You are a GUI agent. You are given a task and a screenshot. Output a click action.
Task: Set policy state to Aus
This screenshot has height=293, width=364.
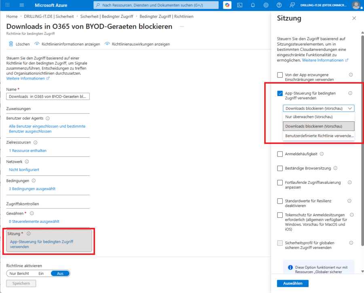click(60, 274)
